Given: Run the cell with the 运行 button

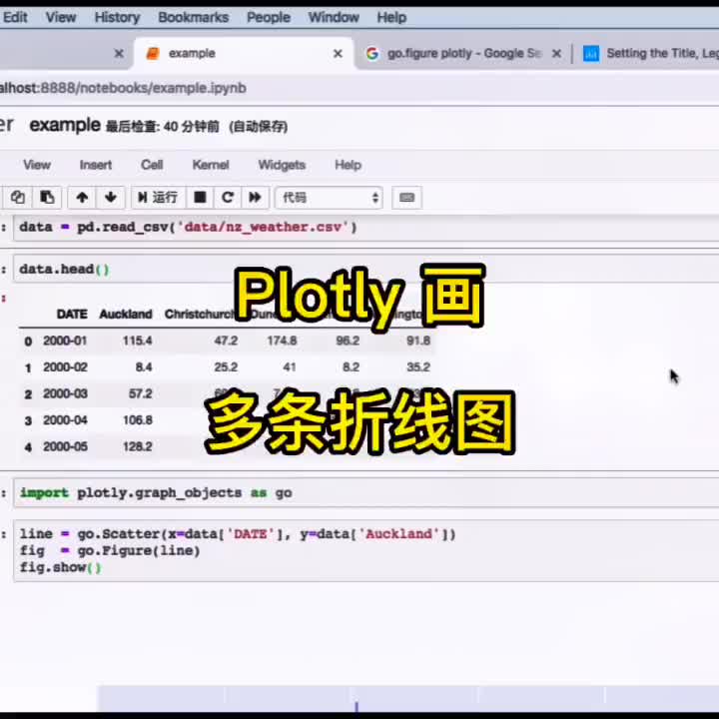Looking at the screenshot, I should (158, 197).
